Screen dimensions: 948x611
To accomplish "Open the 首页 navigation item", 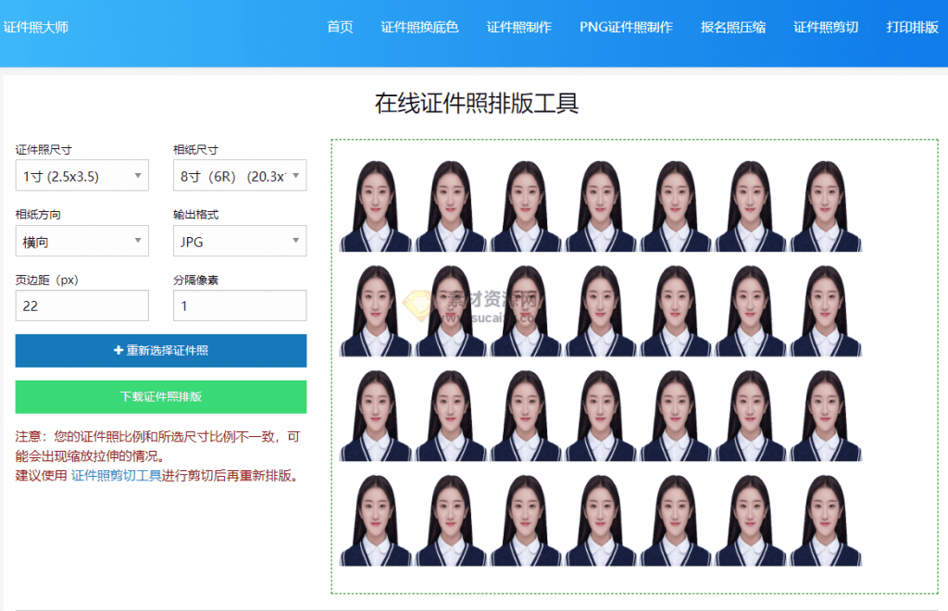I will [x=340, y=27].
